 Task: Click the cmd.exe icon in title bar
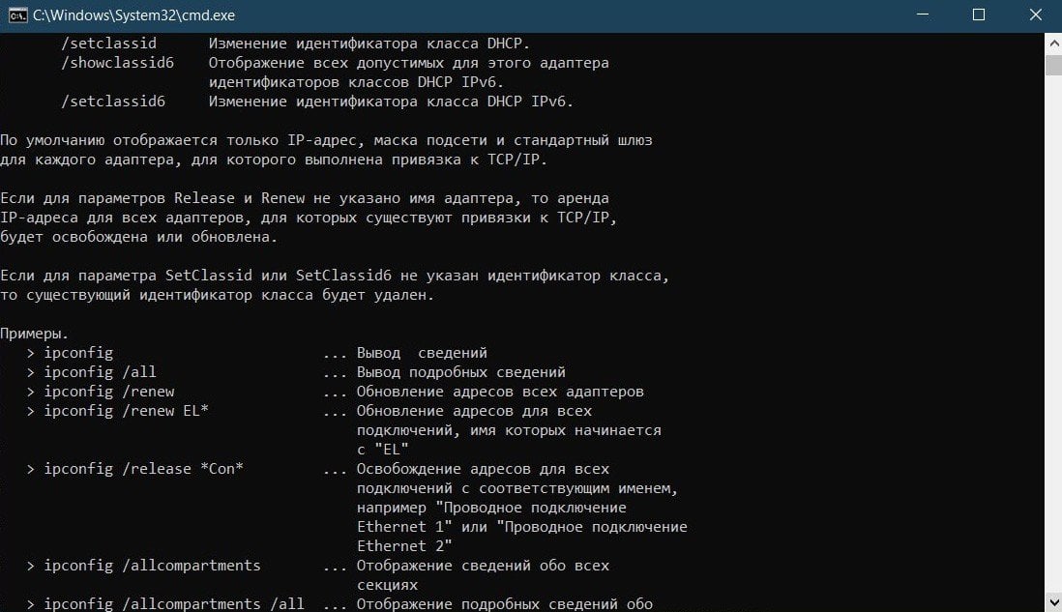tap(17, 15)
